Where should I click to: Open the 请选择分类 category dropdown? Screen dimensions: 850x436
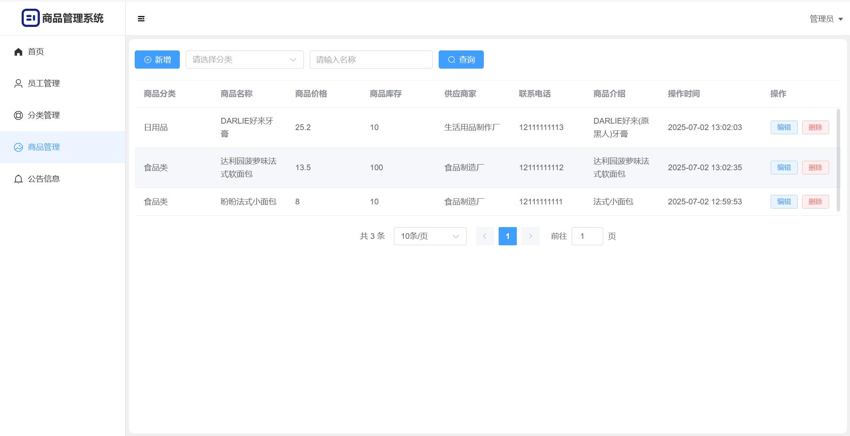pyautogui.click(x=244, y=60)
